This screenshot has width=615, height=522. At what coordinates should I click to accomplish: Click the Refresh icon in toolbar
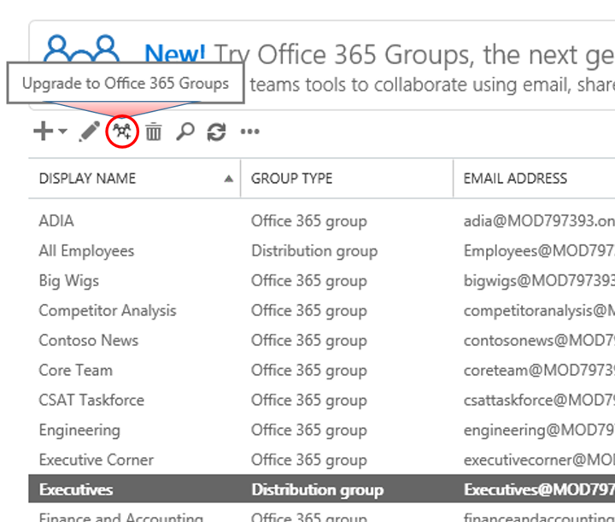216,132
